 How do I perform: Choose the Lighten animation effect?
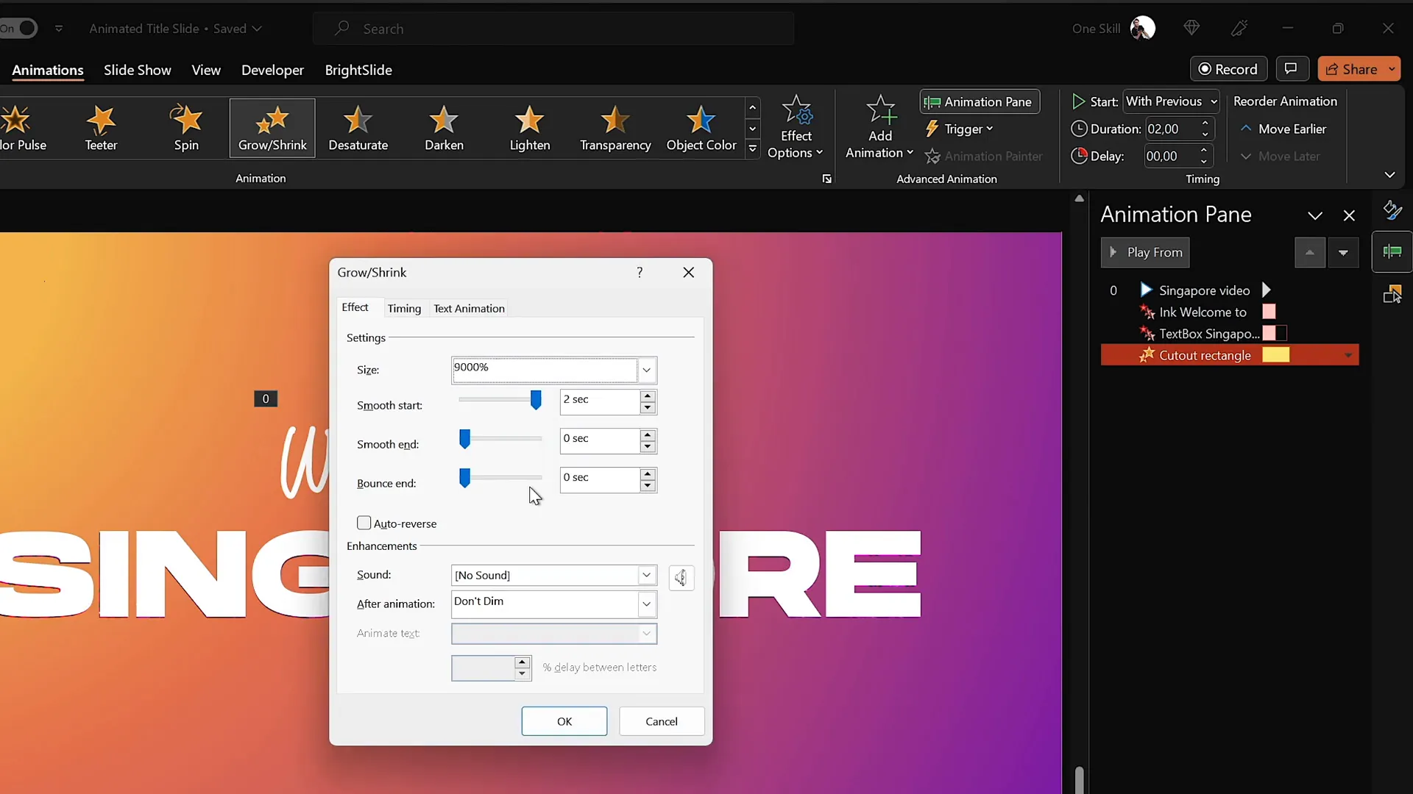click(x=530, y=127)
